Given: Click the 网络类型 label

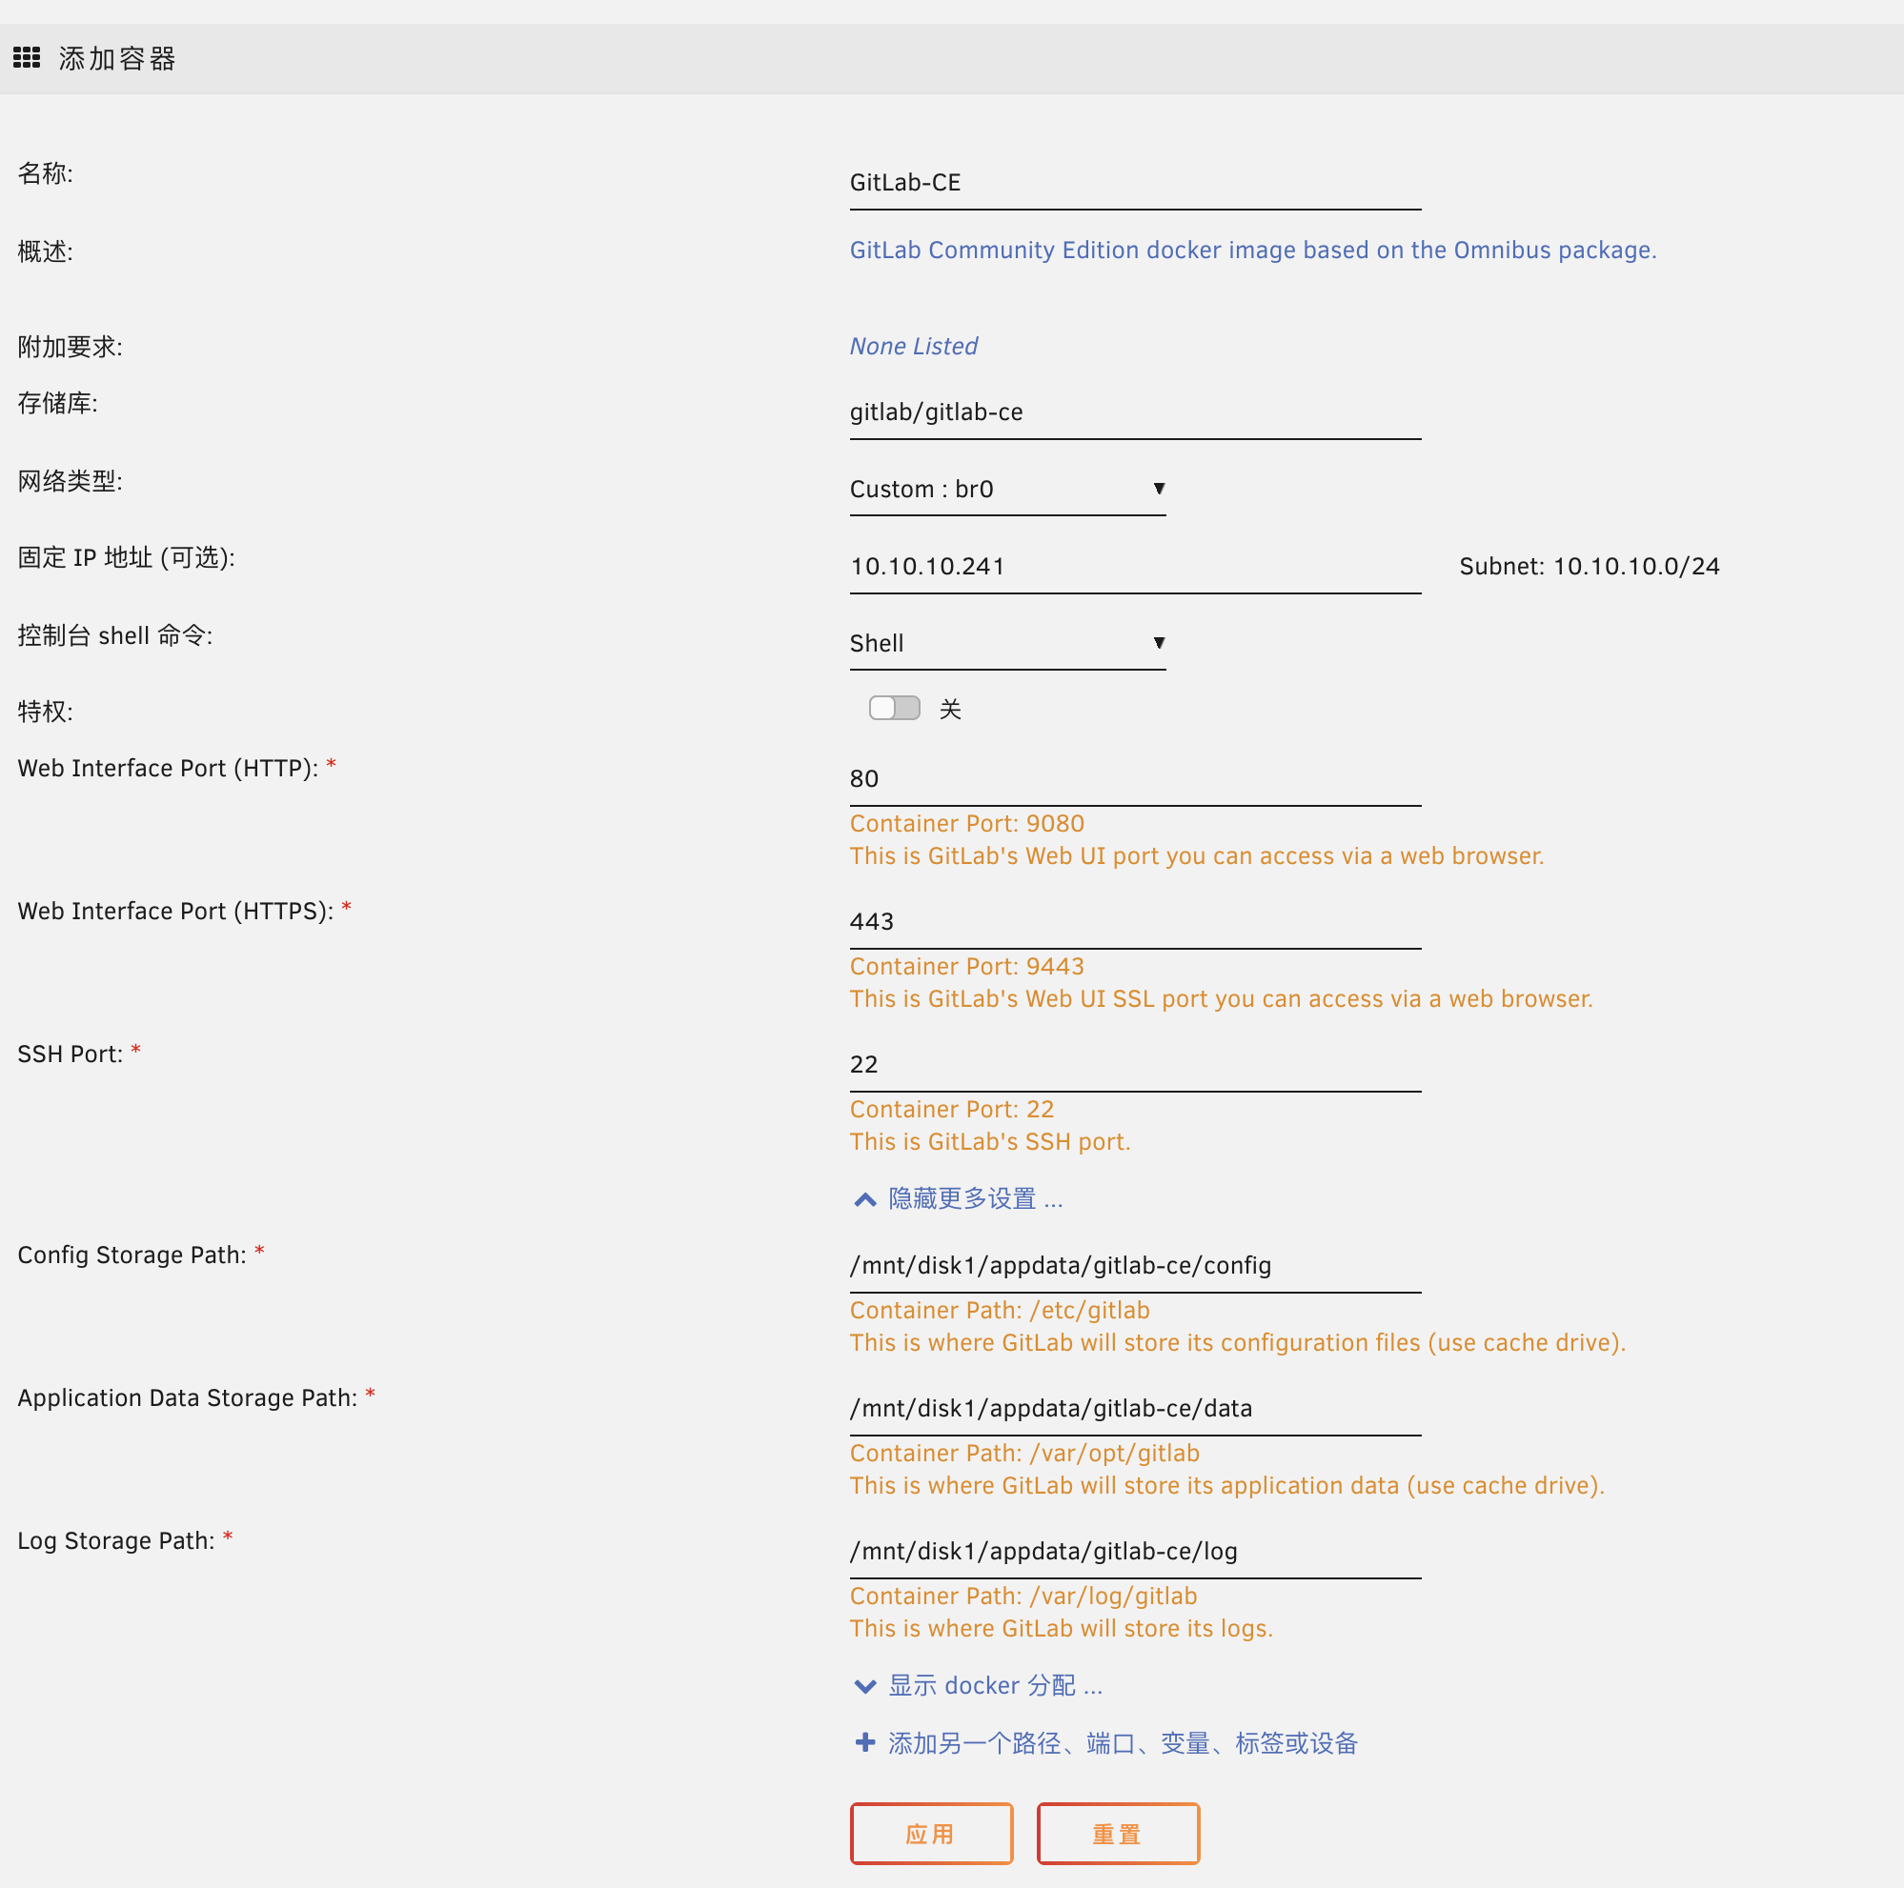Looking at the screenshot, I should (70, 481).
